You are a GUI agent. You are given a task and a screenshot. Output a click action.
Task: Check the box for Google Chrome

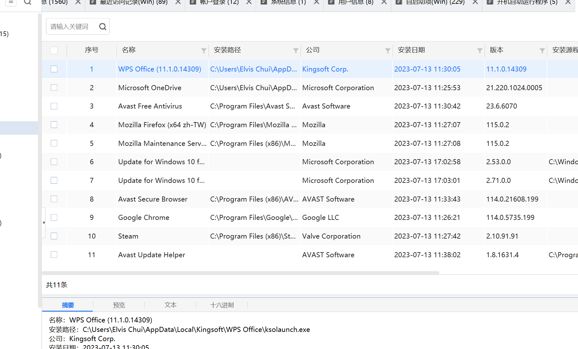[x=54, y=217]
